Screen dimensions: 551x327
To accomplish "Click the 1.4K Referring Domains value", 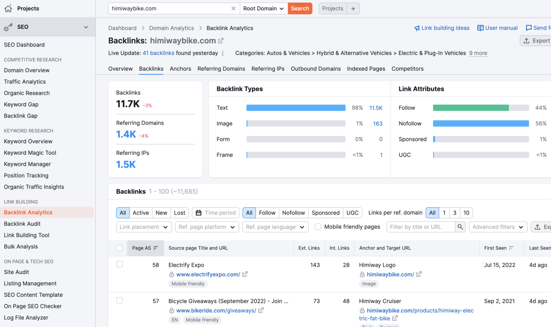I will (x=126, y=134).
